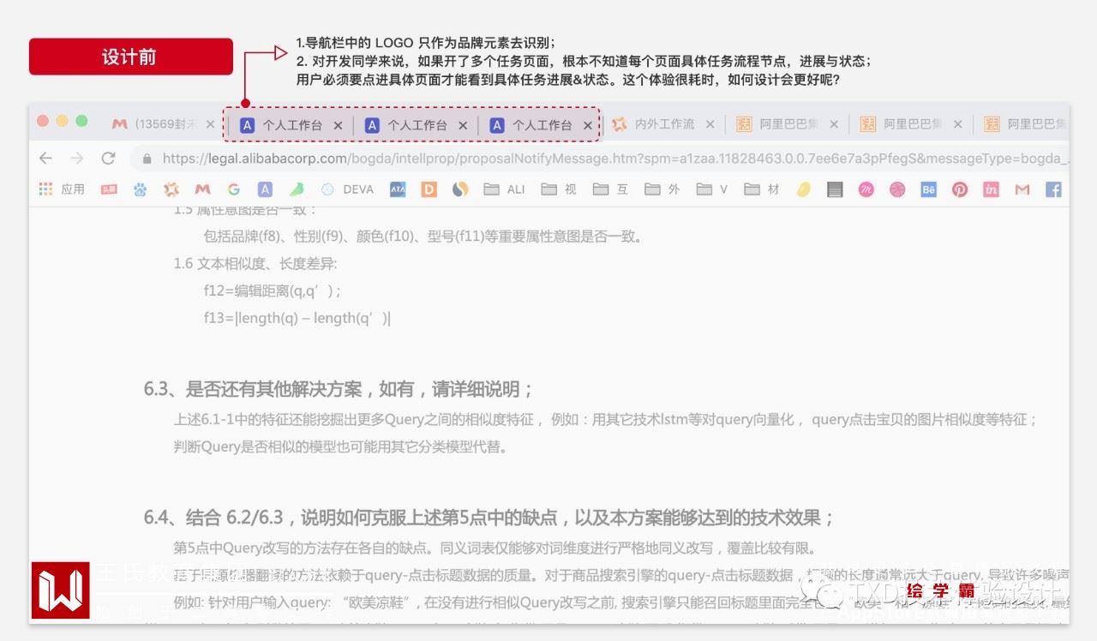The width and height of the screenshot is (1097, 641).
Task: Open the Gmail bookmark beside Facebook
Action: point(1022,189)
